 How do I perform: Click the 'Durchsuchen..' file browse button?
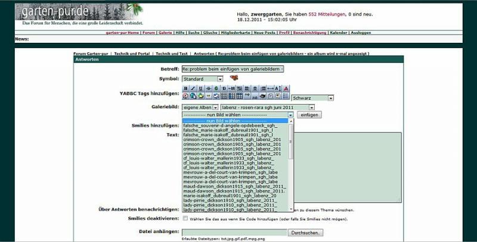(x=305, y=233)
